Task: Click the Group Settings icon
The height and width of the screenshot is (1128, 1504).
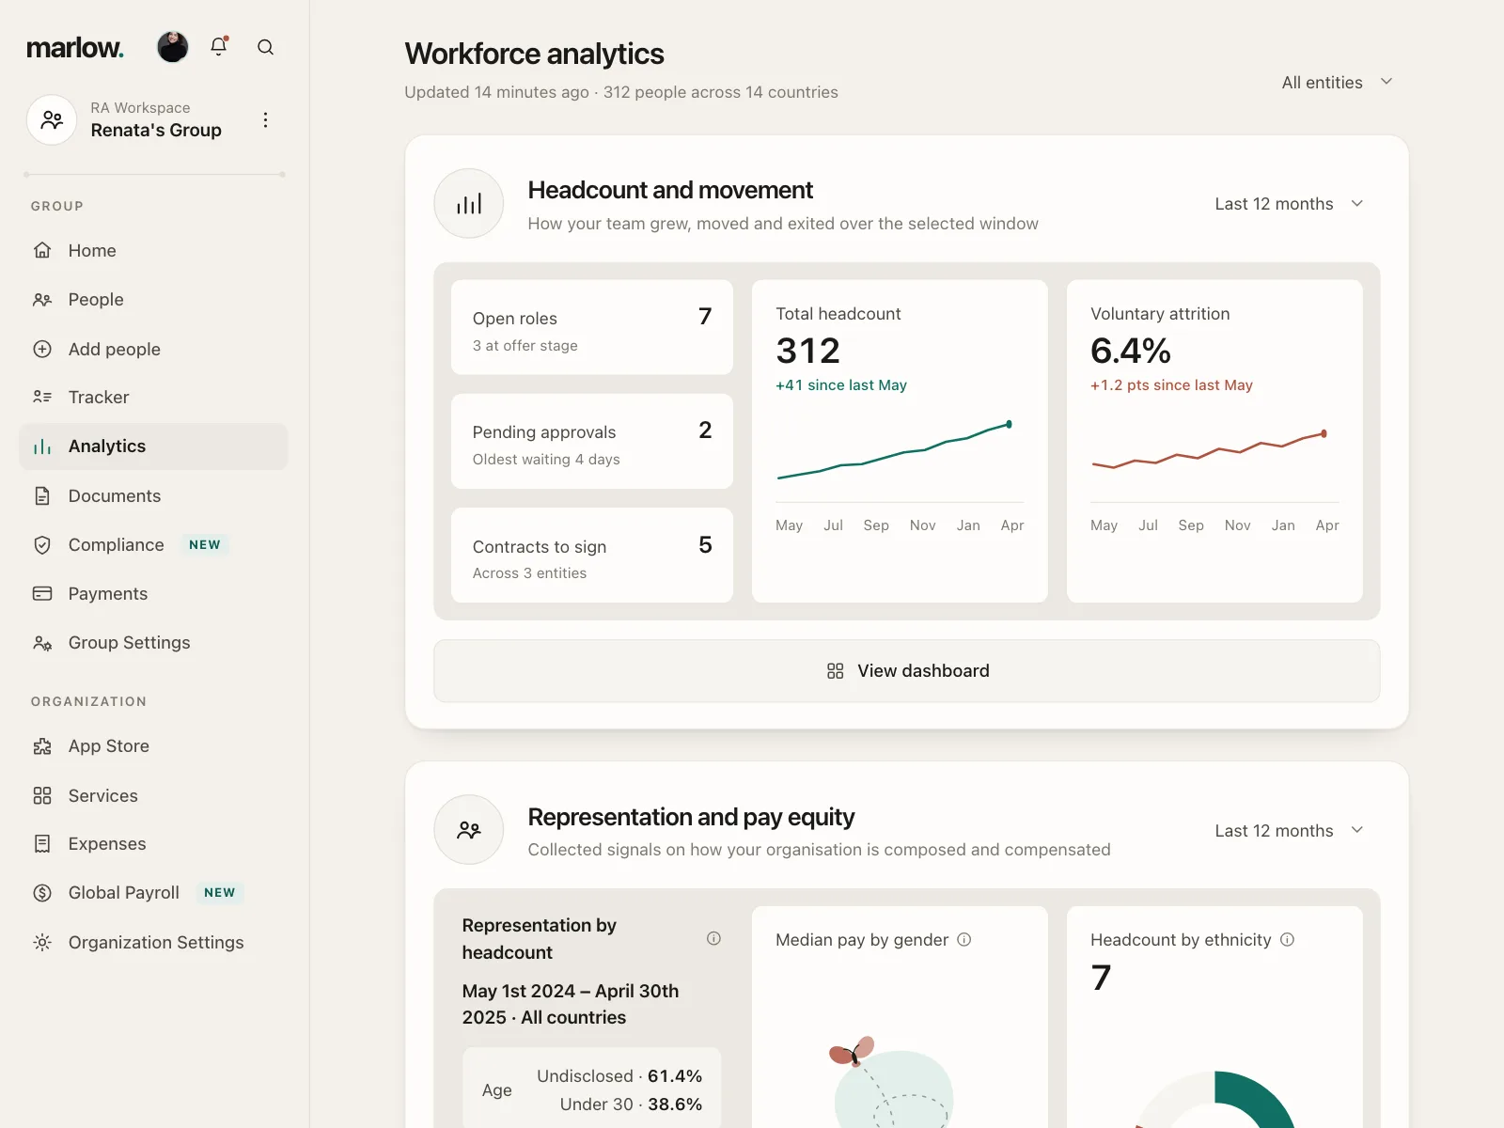Action: pos(42,643)
